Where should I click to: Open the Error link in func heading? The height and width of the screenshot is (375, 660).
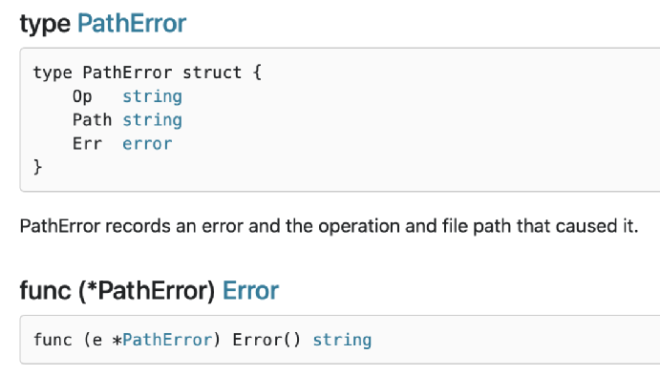point(250,290)
